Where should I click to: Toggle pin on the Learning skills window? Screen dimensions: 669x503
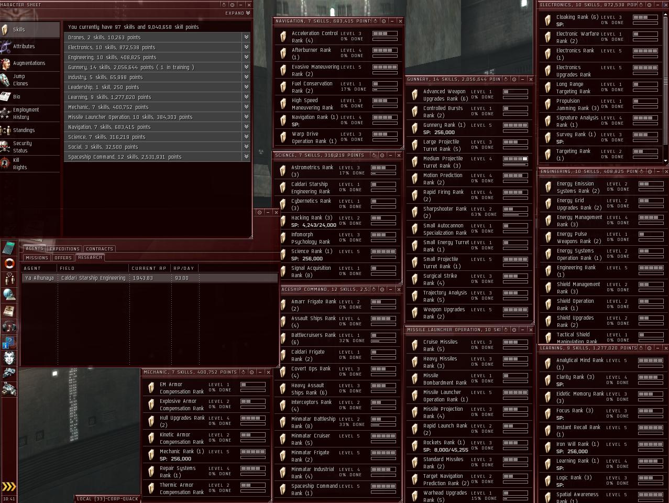click(x=649, y=348)
